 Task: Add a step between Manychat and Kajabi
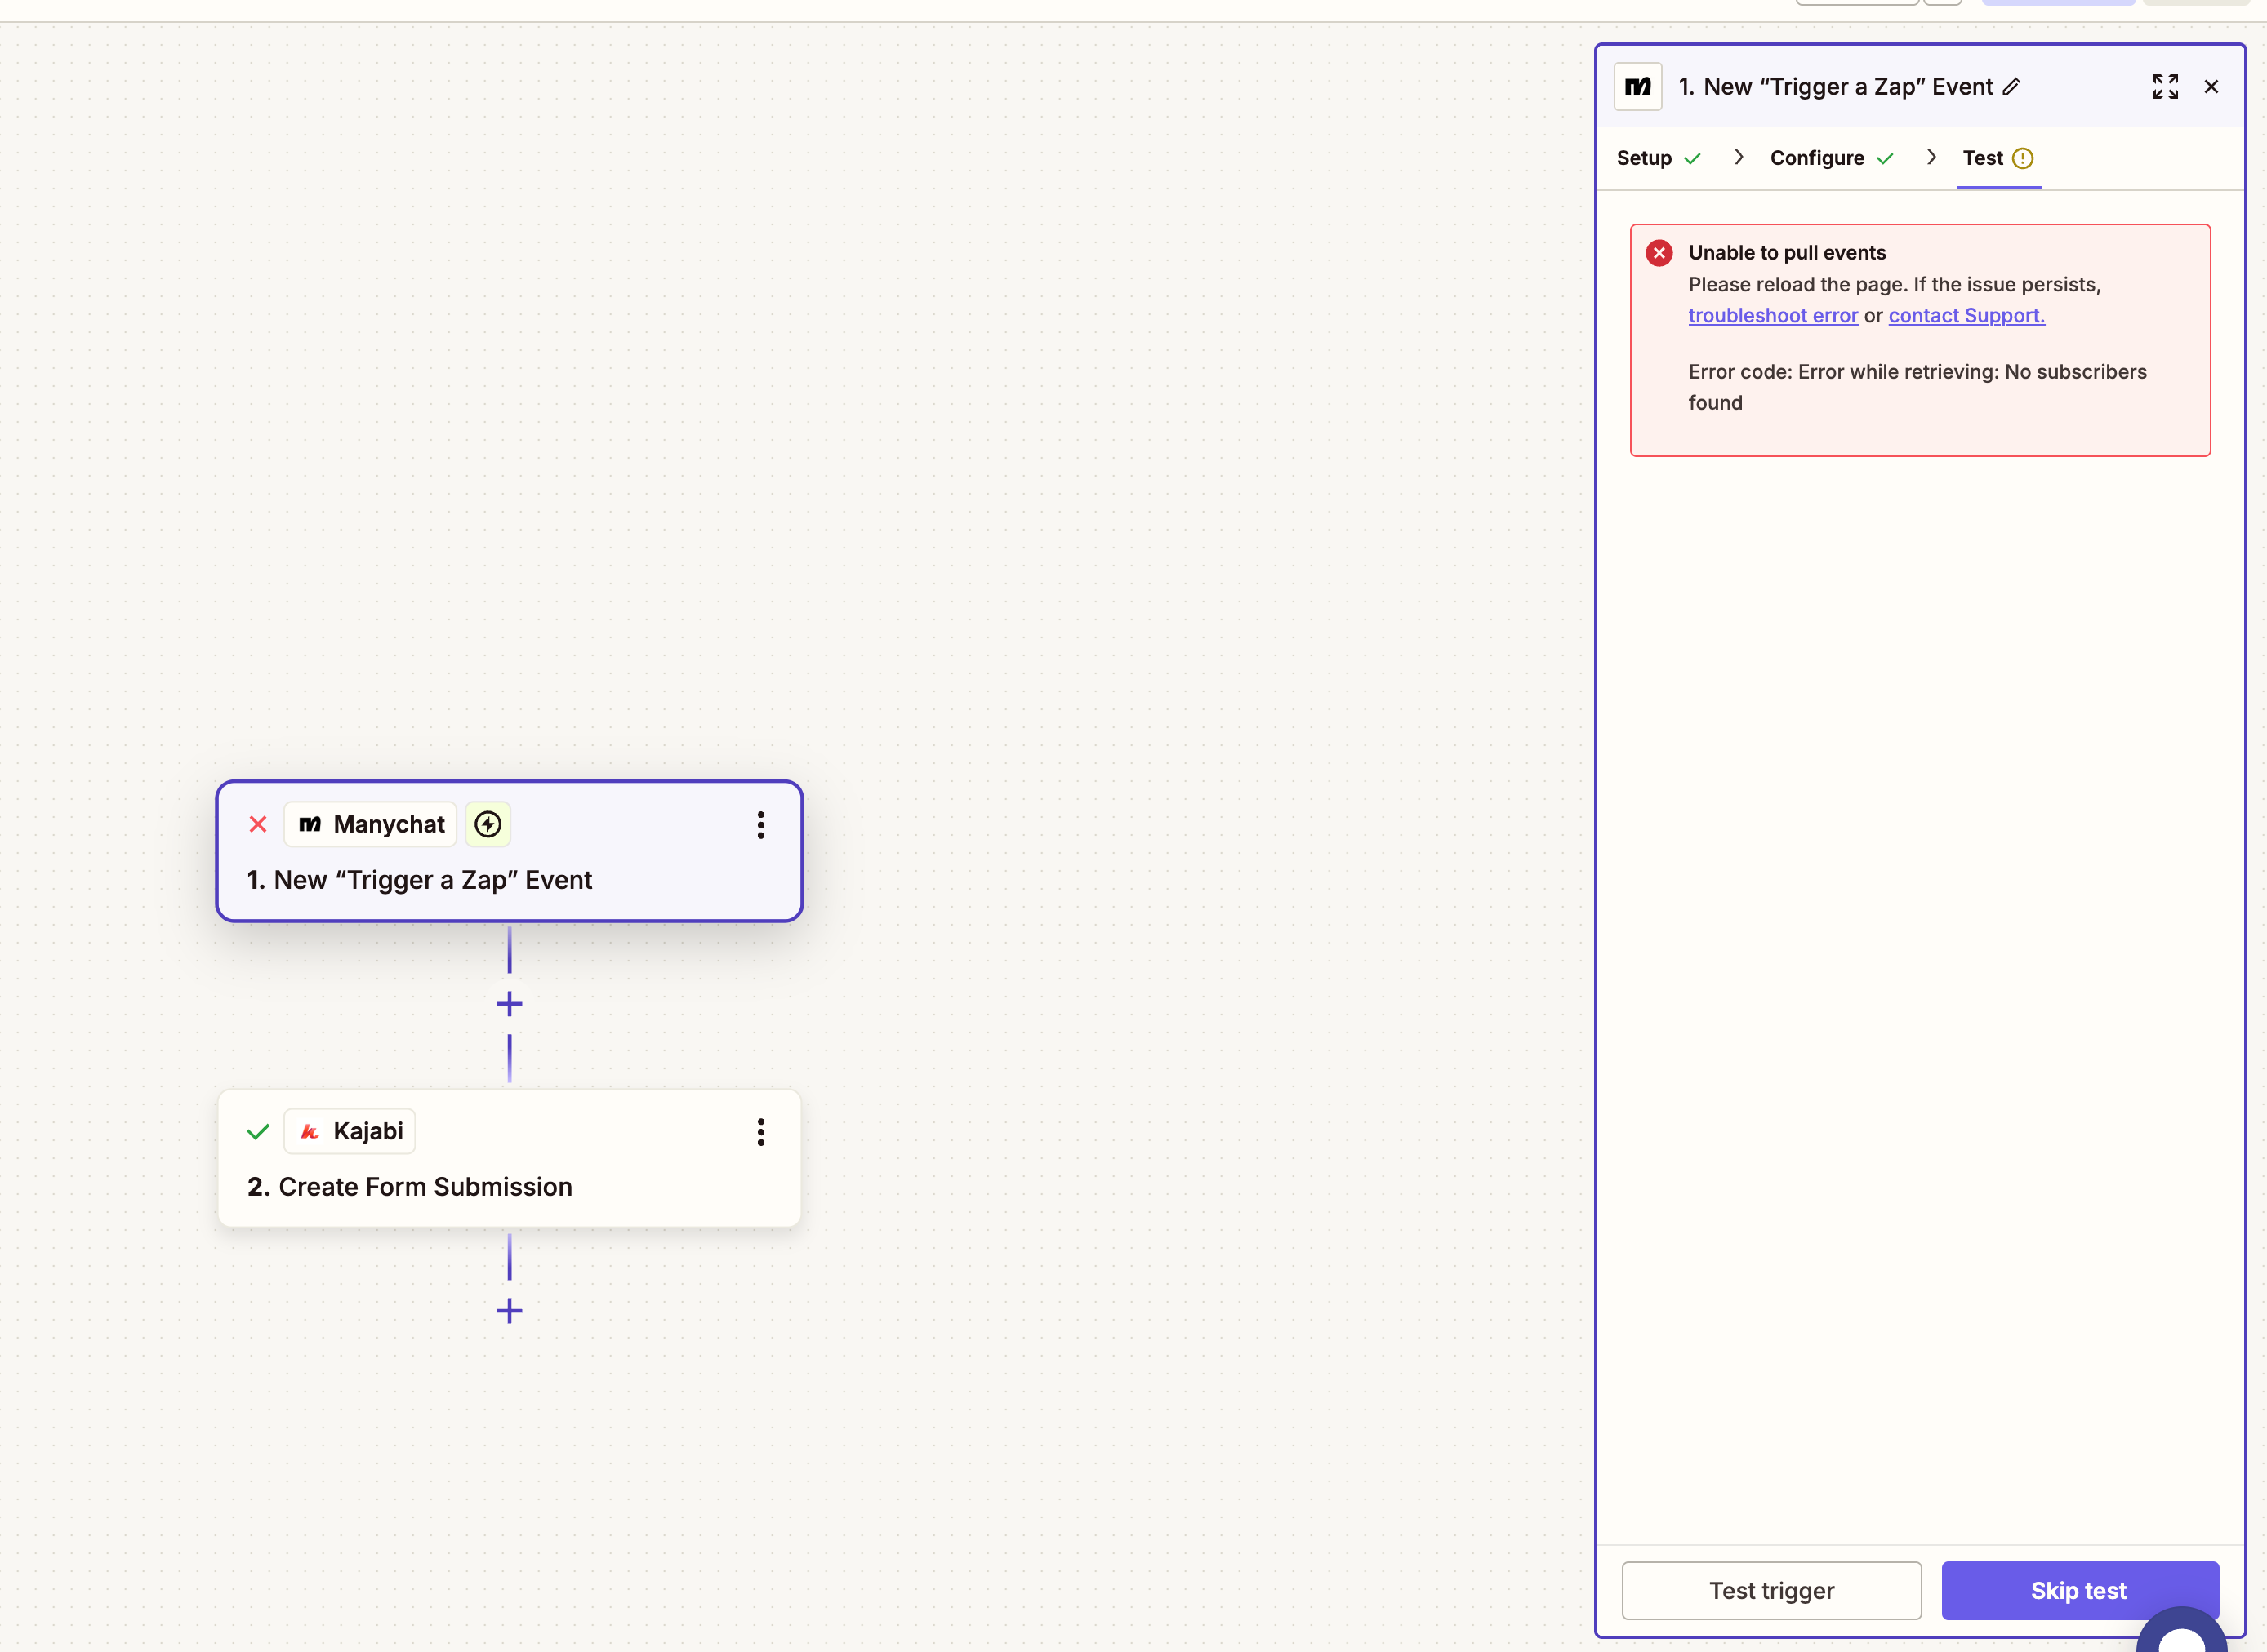click(510, 1004)
